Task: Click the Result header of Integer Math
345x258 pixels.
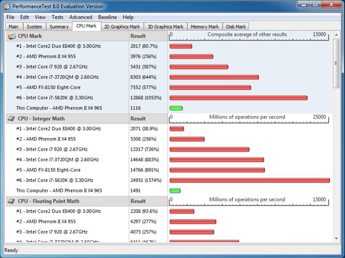Action: [x=148, y=119]
